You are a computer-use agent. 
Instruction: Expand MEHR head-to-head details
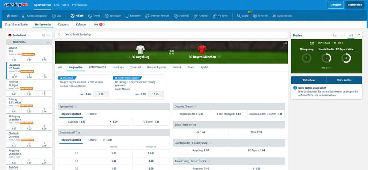tap(326, 68)
